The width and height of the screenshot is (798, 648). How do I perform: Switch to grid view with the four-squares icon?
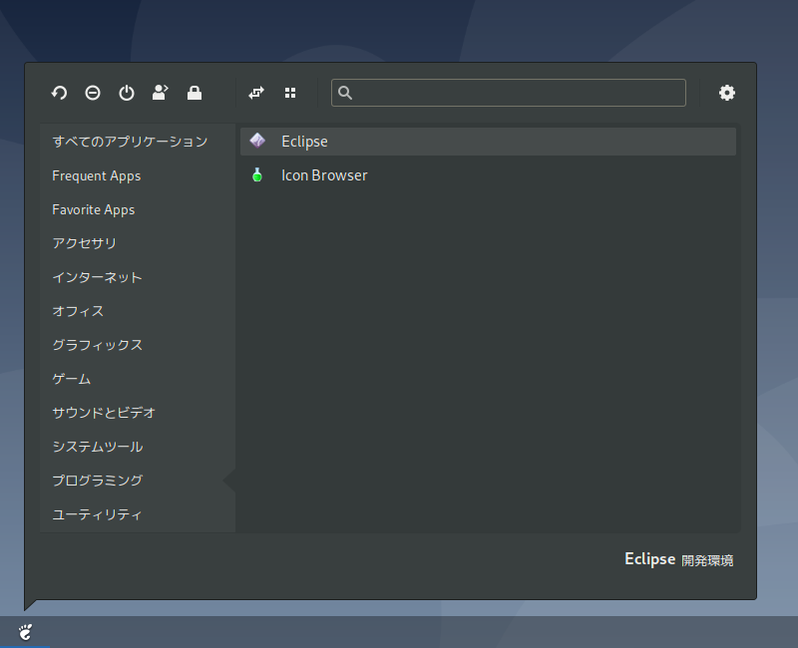(290, 93)
